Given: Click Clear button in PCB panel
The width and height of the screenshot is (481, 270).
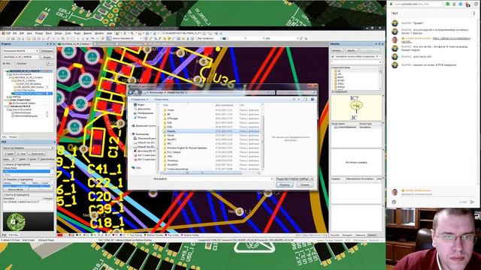Looking at the screenshot, I should pos(22,154).
